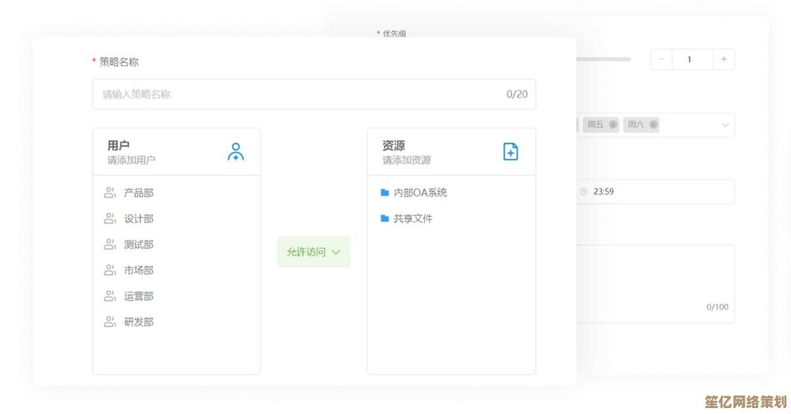Remove the 周五 tag
Viewport: 791px width, 414px height.
point(613,125)
